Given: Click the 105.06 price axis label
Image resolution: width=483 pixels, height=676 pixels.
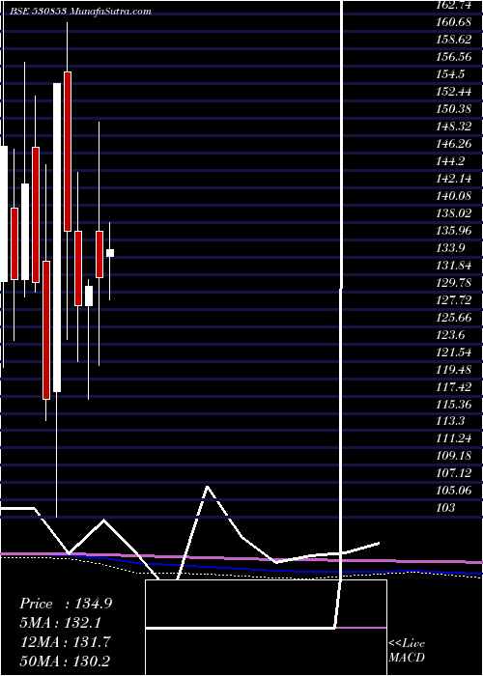Looking at the screenshot, I should (x=454, y=491).
